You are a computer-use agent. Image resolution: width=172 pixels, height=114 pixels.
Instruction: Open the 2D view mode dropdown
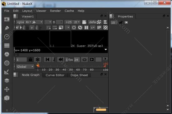tap(77, 22)
